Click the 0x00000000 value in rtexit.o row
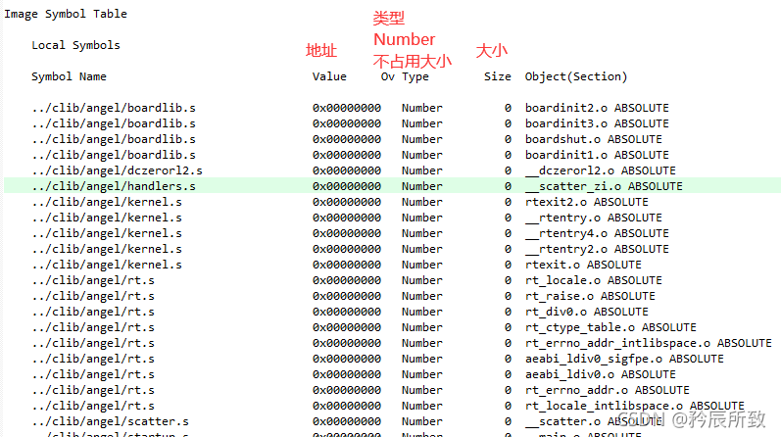 (x=347, y=266)
